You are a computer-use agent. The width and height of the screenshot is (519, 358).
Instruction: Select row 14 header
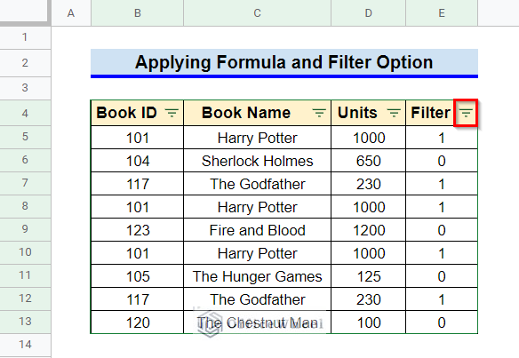pyautogui.click(x=25, y=345)
